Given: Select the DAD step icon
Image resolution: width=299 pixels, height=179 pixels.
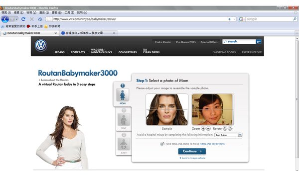Looking at the screenshot, I should click(x=124, y=119).
